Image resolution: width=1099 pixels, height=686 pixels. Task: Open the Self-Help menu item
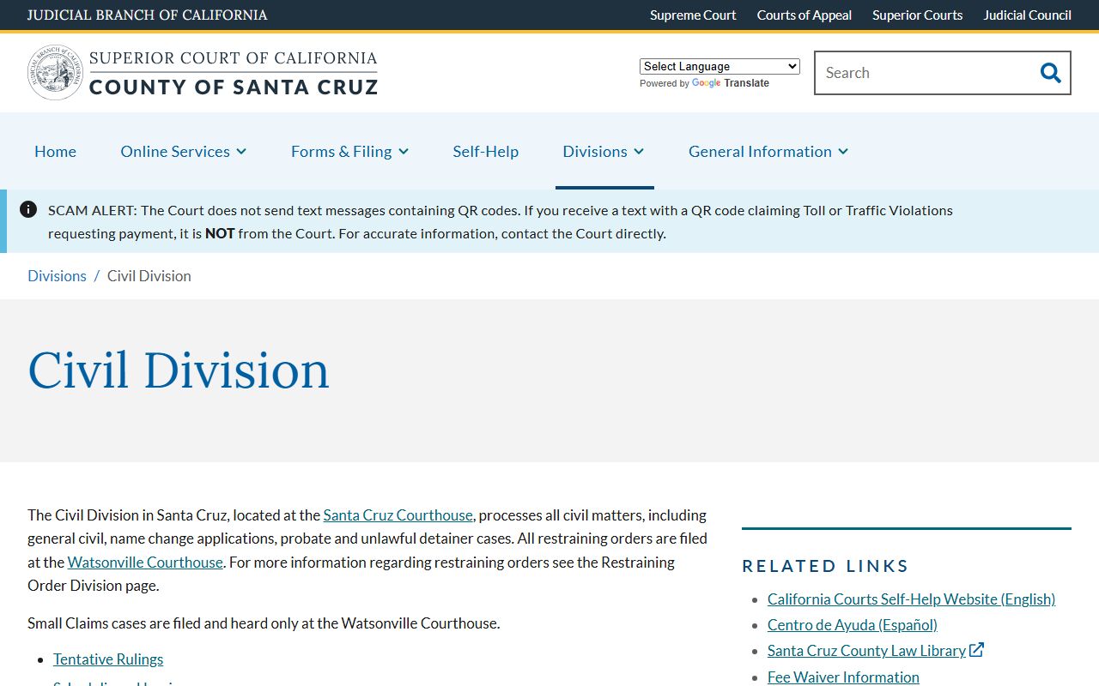486,151
